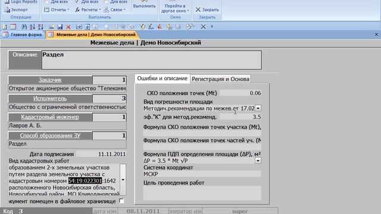Save record with the floppy disk icon

[x=60, y=27]
